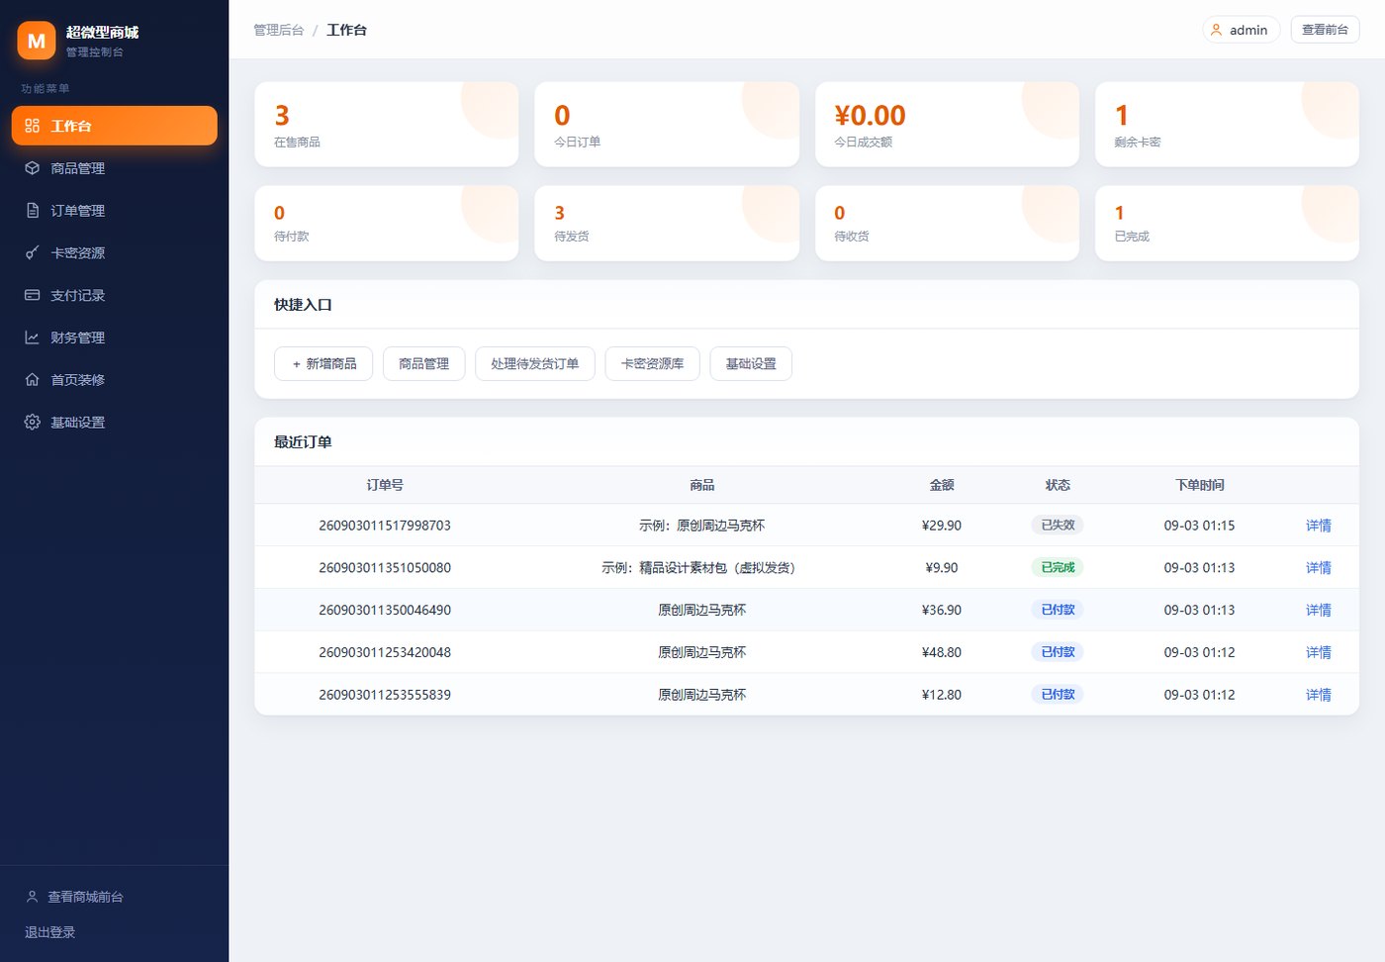Screen dimensions: 1385x962
Task: Click the 查看前台 button in header
Action: 1326,30
